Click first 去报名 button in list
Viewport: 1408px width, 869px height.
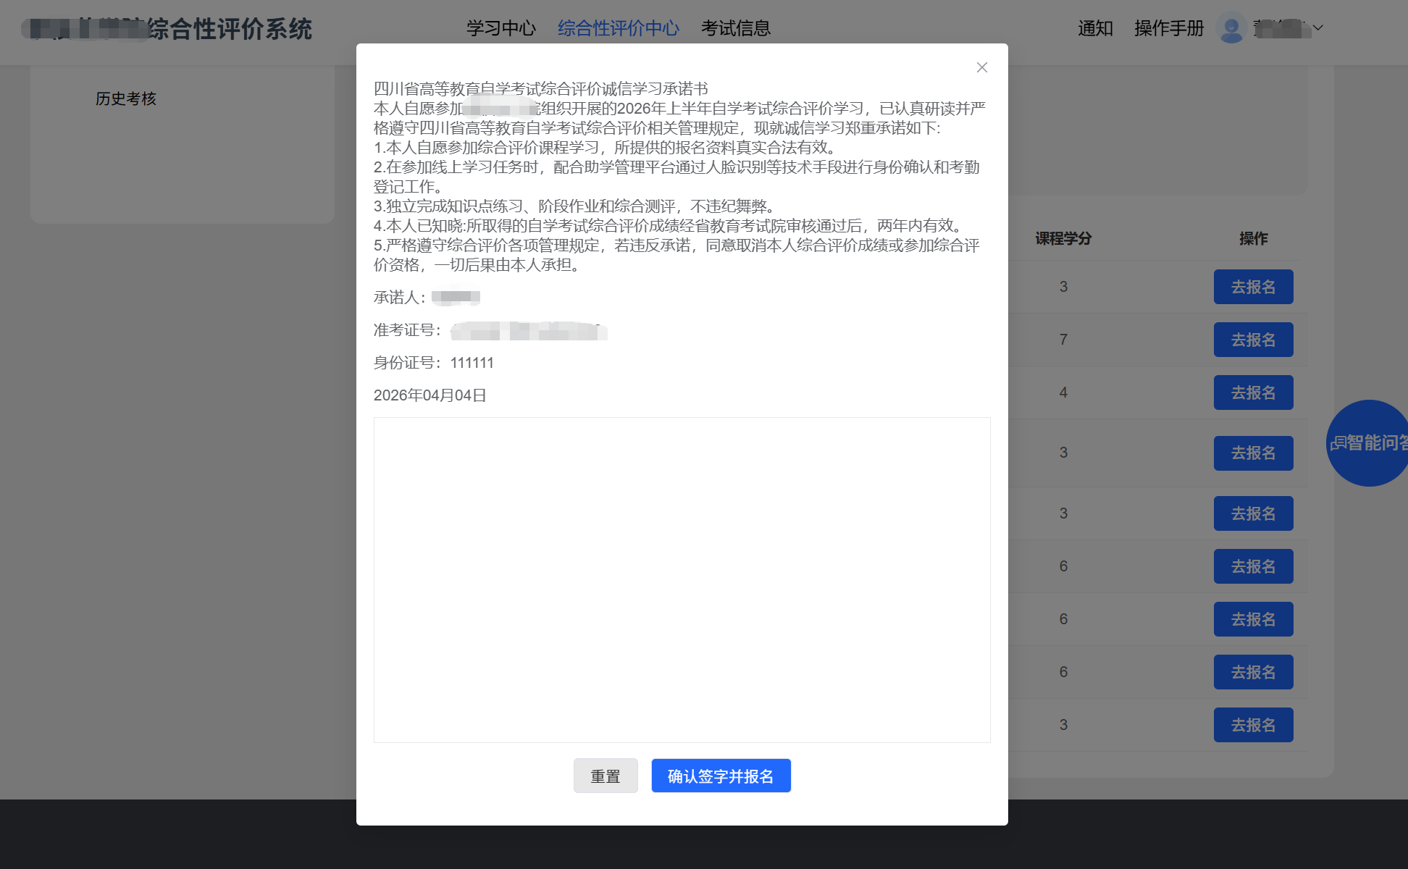tap(1253, 287)
